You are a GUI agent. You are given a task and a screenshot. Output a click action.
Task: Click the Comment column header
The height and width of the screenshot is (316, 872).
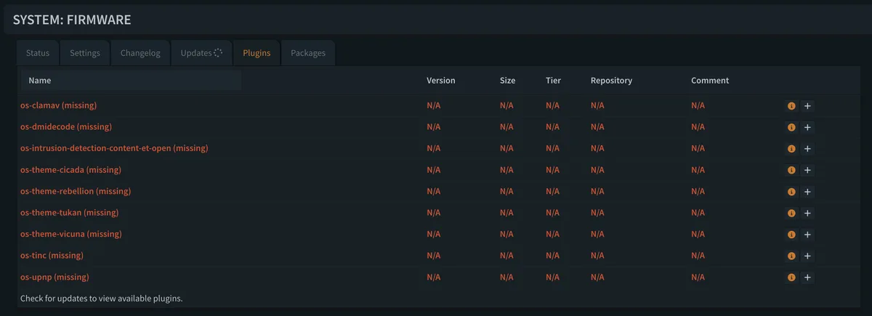coord(710,81)
